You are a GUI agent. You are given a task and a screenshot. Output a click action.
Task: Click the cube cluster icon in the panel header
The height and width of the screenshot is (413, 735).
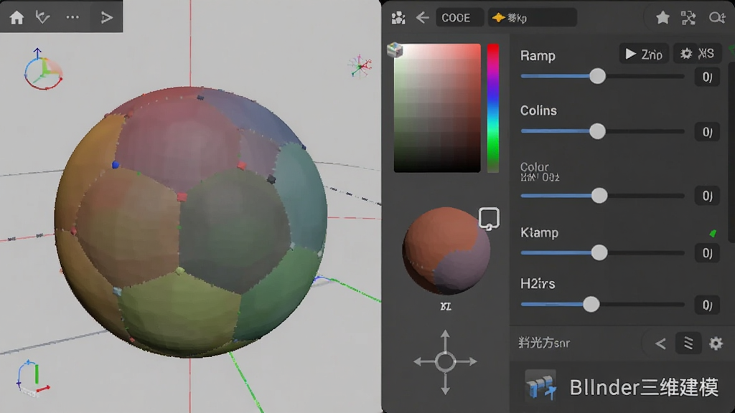[398, 18]
